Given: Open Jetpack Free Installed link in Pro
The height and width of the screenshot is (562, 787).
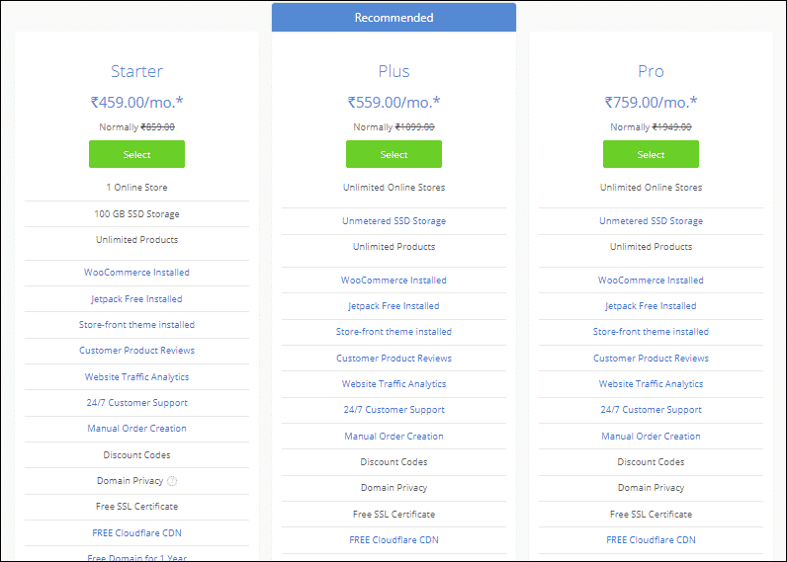Looking at the screenshot, I should (651, 306).
